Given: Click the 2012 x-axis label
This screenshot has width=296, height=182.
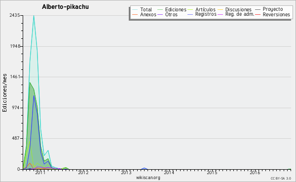Looking at the screenshot, I should pos(83,173).
